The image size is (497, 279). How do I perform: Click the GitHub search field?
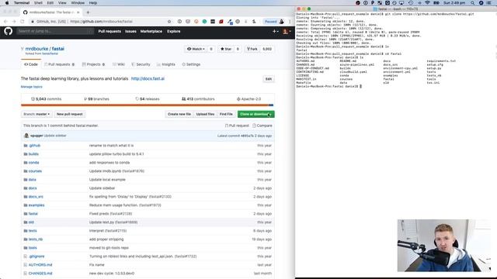(x=55, y=31)
